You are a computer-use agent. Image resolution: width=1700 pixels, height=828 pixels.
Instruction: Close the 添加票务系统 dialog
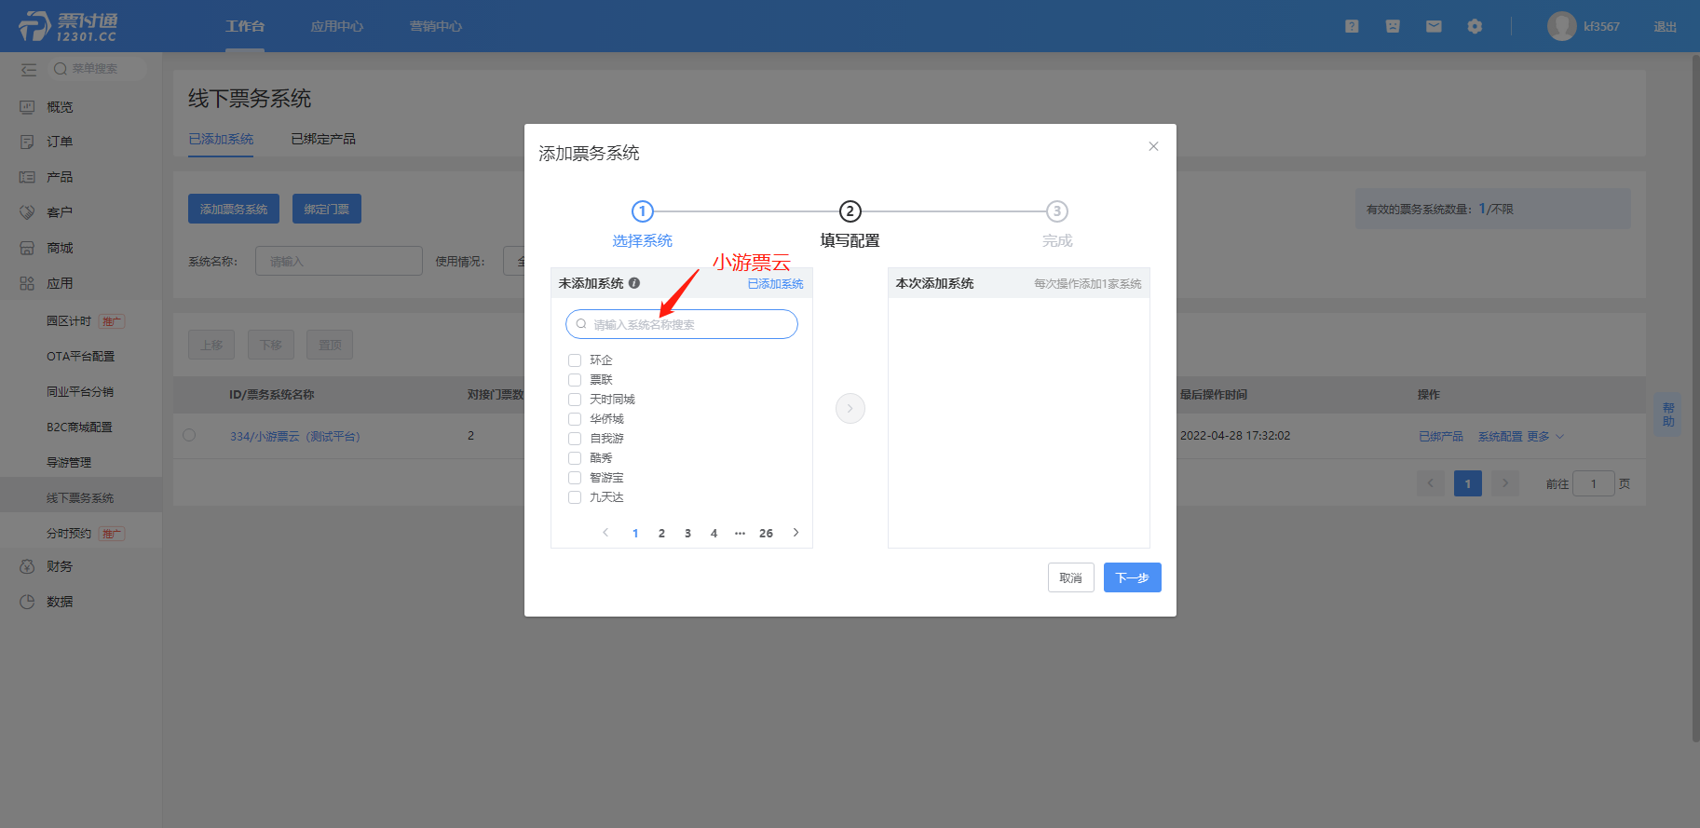pyautogui.click(x=1153, y=146)
